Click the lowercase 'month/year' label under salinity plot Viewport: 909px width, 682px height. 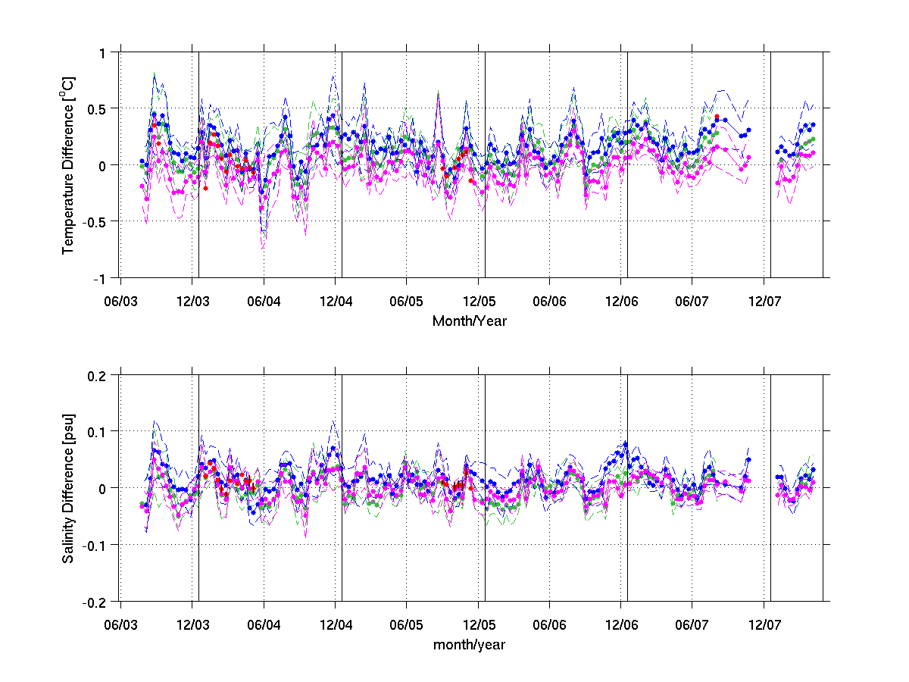470,645
